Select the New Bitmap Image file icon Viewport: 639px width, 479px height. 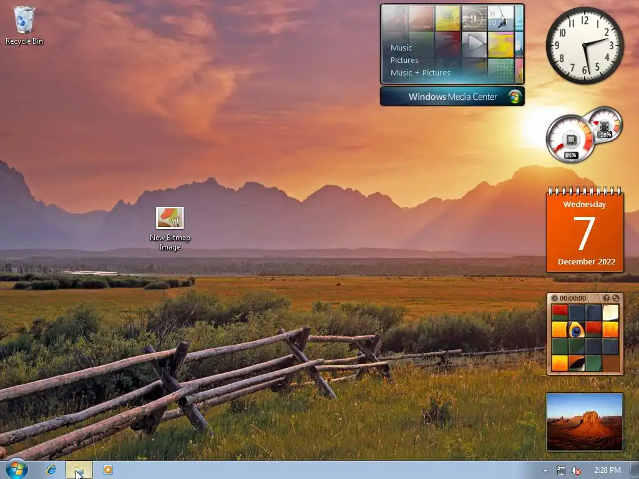pos(170,229)
